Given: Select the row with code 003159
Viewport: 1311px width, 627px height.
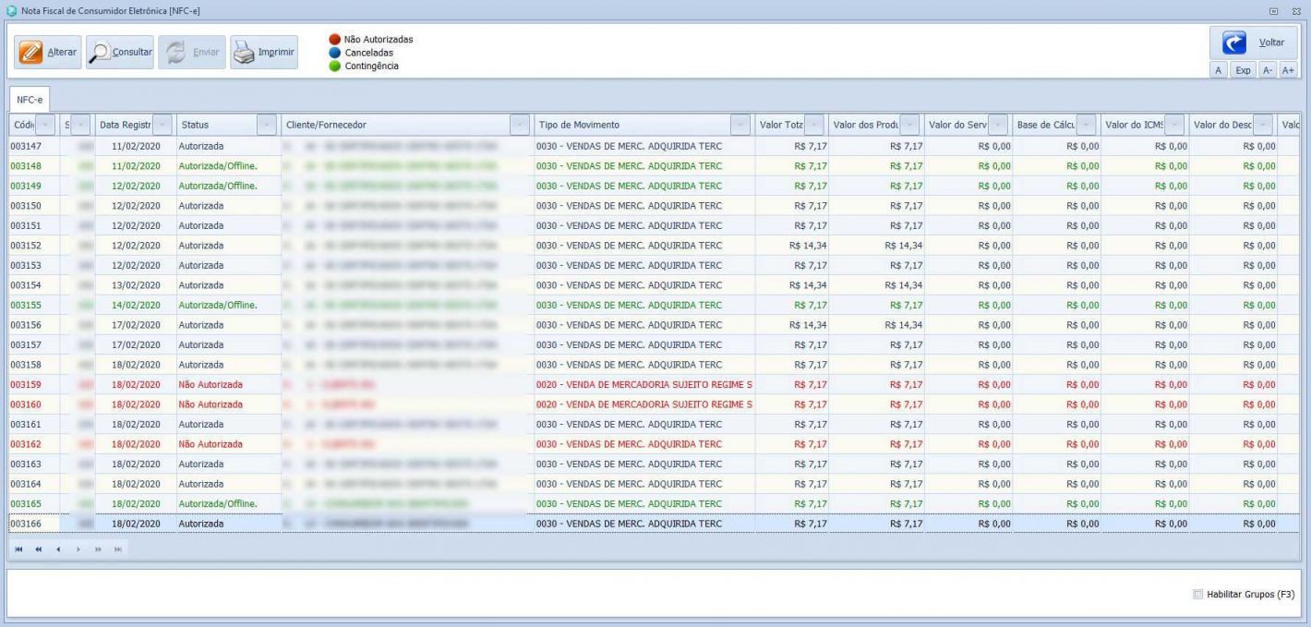Looking at the screenshot, I should tap(27, 384).
